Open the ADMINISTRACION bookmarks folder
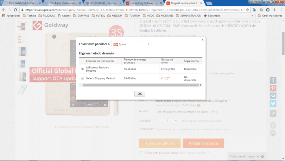 [x=188, y=16]
